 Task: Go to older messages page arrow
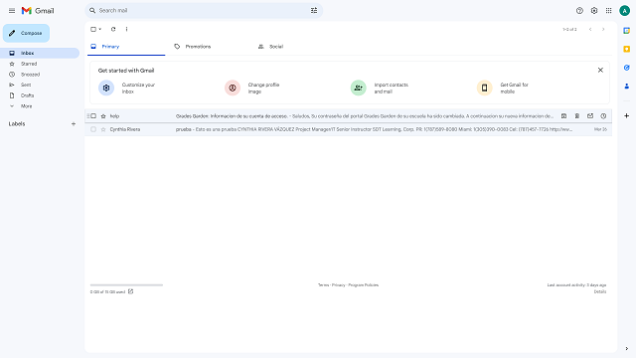pyautogui.click(x=603, y=29)
